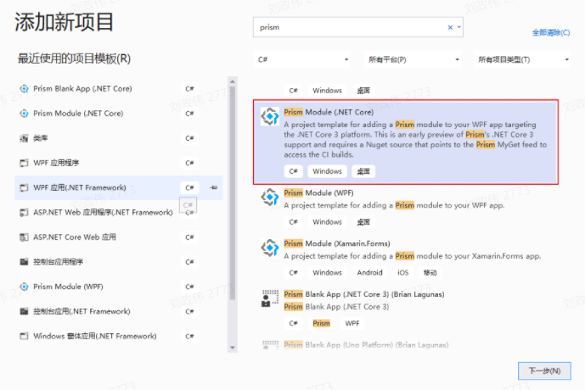
Task: Click the recent templates scrollbar down arrow
Action: [x=233, y=348]
